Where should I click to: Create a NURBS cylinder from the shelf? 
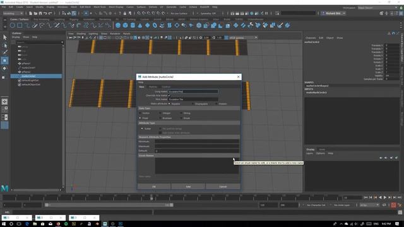[133, 25]
